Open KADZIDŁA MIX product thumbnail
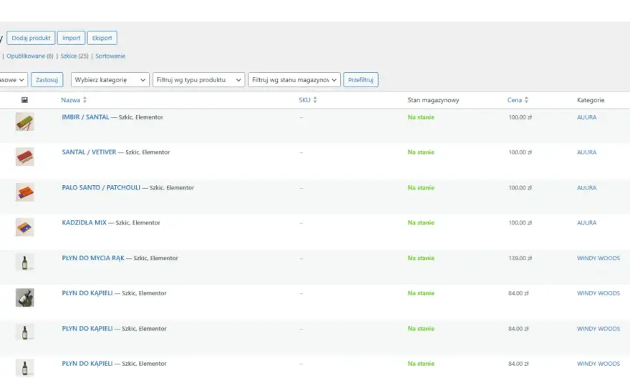The height and width of the screenshot is (386, 630). pyautogui.click(x=25, y=227)
